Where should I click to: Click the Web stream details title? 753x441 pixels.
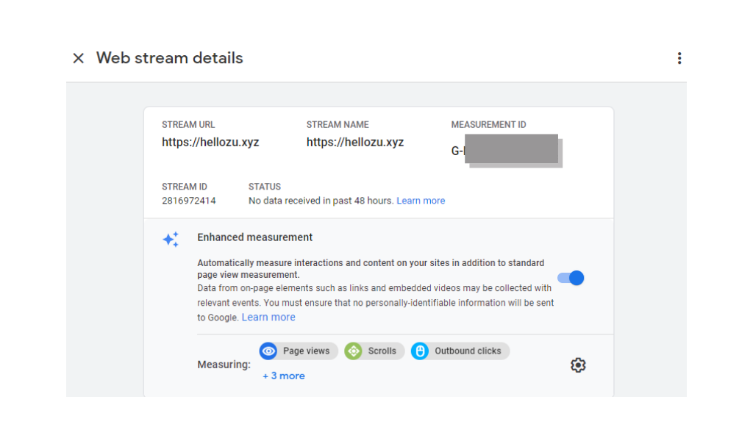(170, 58)
